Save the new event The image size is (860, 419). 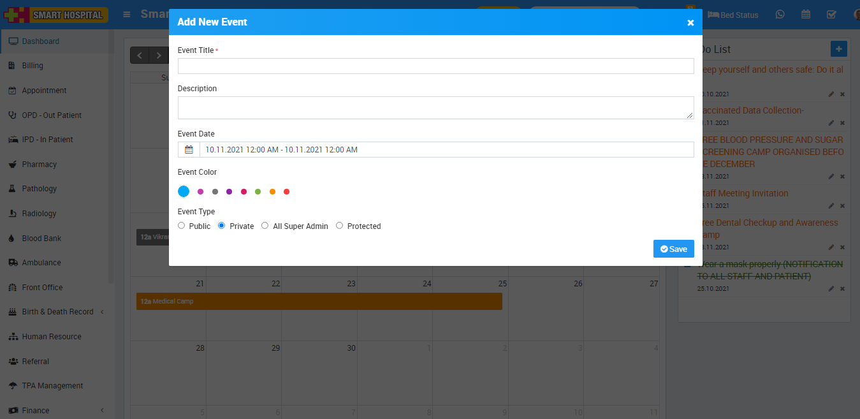[673, 249]
